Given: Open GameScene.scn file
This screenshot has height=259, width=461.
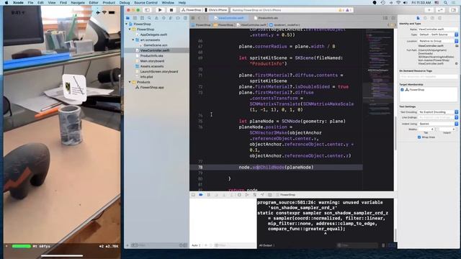Looking at the screenshot, I should [x=156, y=45].
